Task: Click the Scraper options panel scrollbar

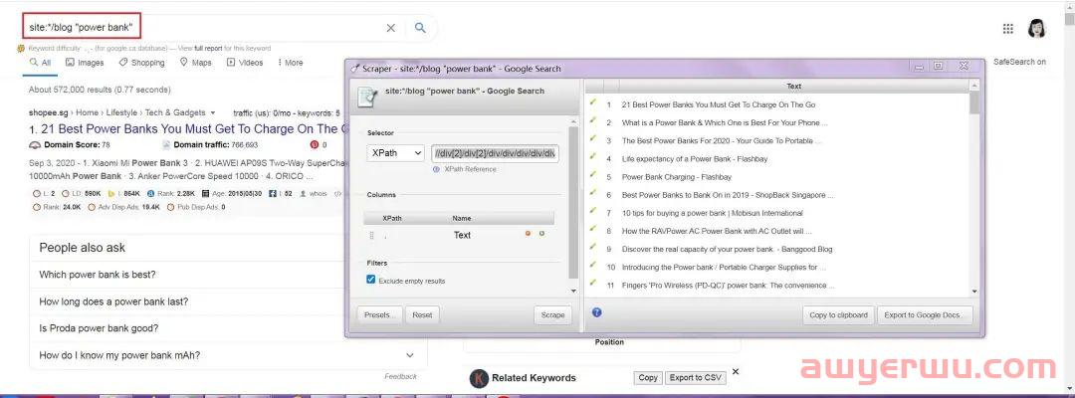Action: tap(573, 202)
